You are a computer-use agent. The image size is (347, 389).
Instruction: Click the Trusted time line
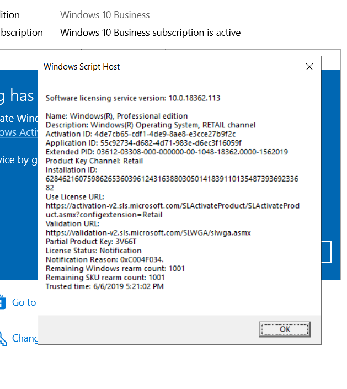click(x=105, y=286)
